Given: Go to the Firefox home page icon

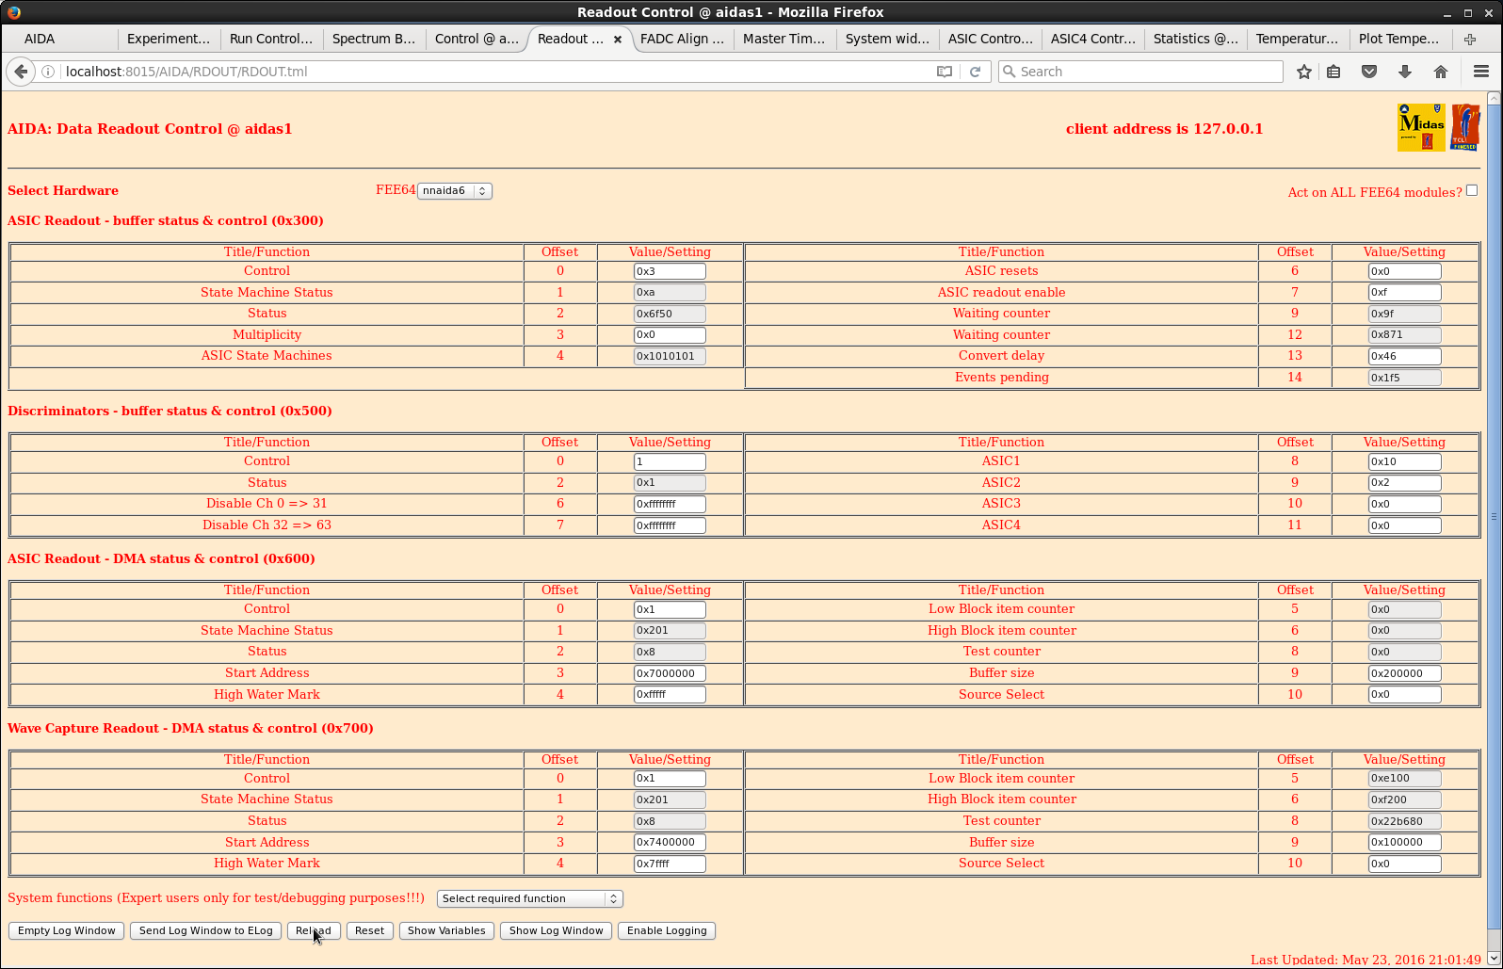Looking at the screenshot, I should (1440, 72).
